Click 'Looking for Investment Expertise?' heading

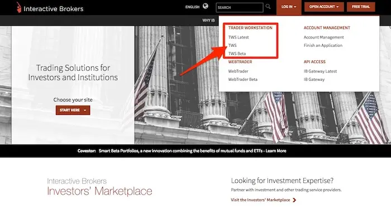[282, 181]
